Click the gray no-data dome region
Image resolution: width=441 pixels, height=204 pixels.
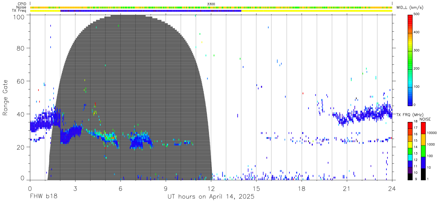tap(129, 97)
